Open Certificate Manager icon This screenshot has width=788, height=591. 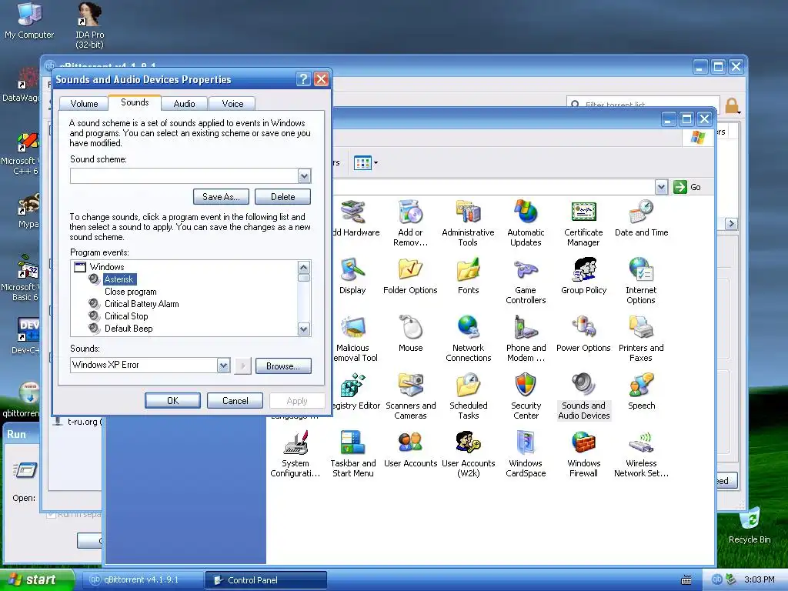(x=583, y=222)
